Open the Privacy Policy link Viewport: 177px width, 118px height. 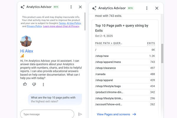34,26
